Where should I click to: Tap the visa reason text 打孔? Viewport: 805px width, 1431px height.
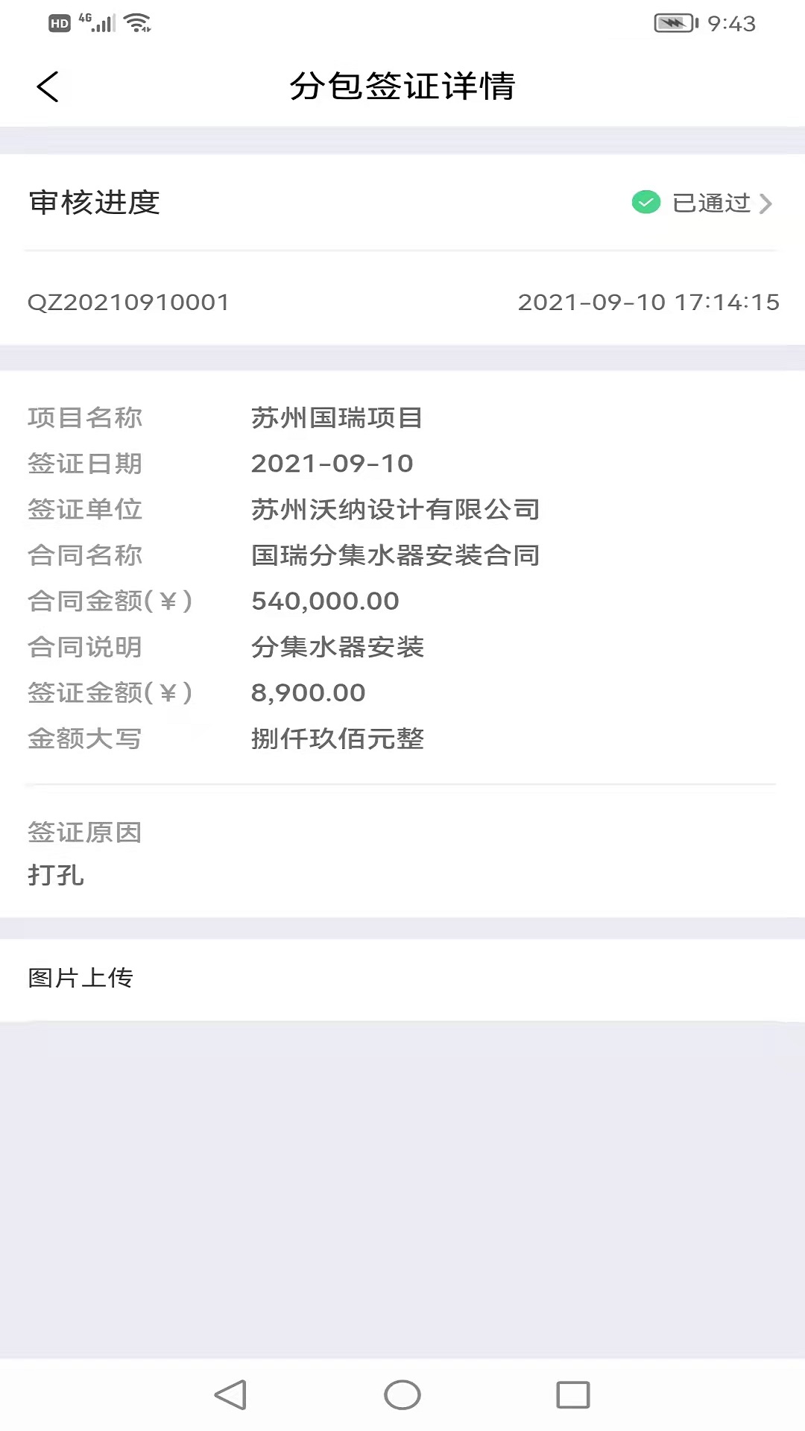click(56, 875)
